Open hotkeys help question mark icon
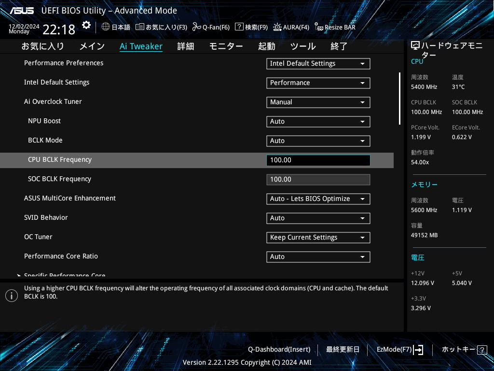Screen dimensions: 494x371 pyautogui.click(x=482, y=350)
